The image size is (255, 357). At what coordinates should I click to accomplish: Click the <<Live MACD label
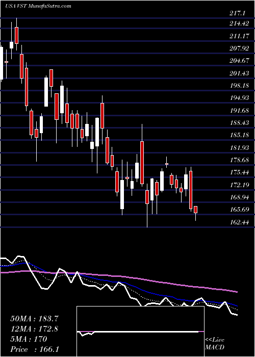click(x=215, y=343)
